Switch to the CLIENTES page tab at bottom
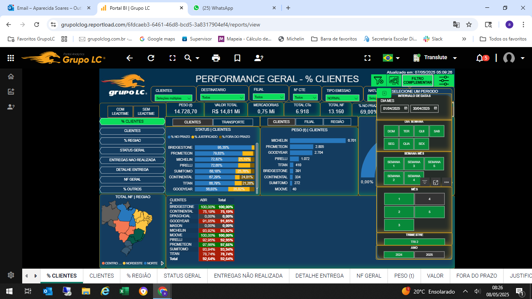This screenshot has width=532, height=299. point(102,276)
